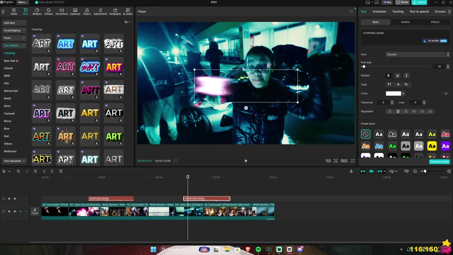
Task: Open the Stickers panel
Action: [37, 11]
